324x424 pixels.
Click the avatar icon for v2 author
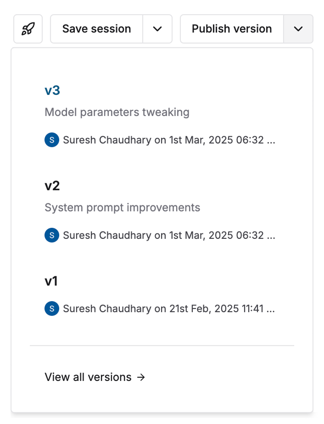click(52, 235)
